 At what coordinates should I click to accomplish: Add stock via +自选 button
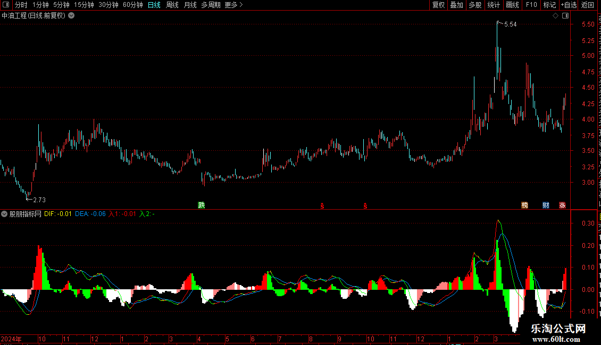coord(569,5)
